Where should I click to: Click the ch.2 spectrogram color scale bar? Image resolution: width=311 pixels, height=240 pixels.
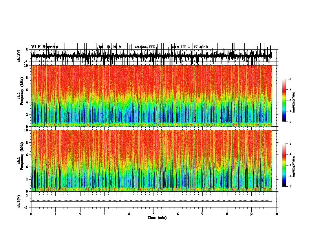tap(284, 165)
